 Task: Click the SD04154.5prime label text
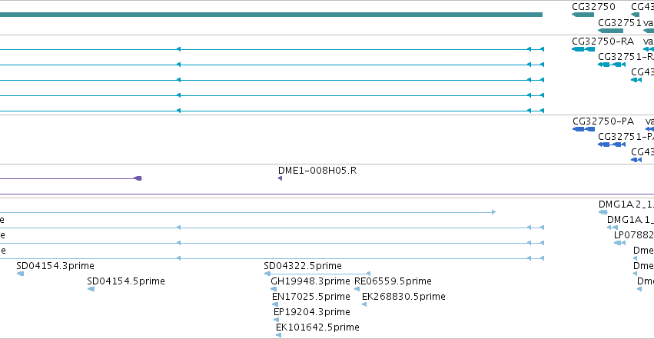coord(126,281)
